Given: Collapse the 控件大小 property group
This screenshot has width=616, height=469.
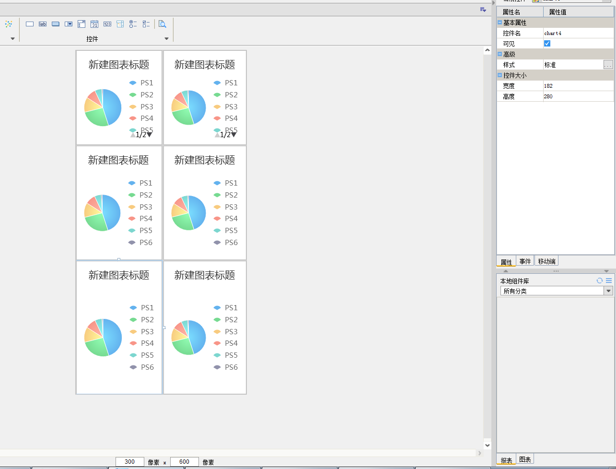Looking at the screenshot, I should pyautogui.click(x=500, y=75).
